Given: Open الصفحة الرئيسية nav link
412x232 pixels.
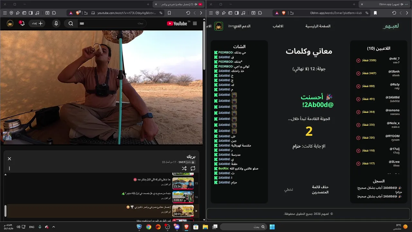Looking at the screenshot, I should [318, 26].
